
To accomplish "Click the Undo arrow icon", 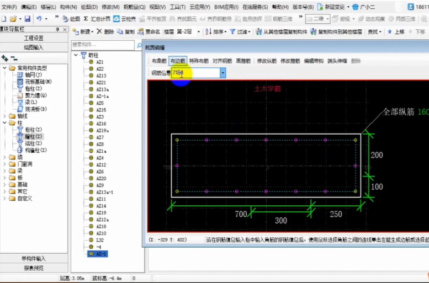I will [39, 19].
